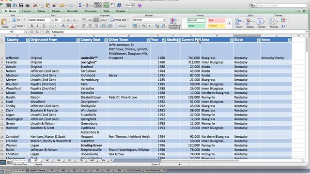
Task: Apply the Neutral cell style swatch
Action: click(217, 26)
